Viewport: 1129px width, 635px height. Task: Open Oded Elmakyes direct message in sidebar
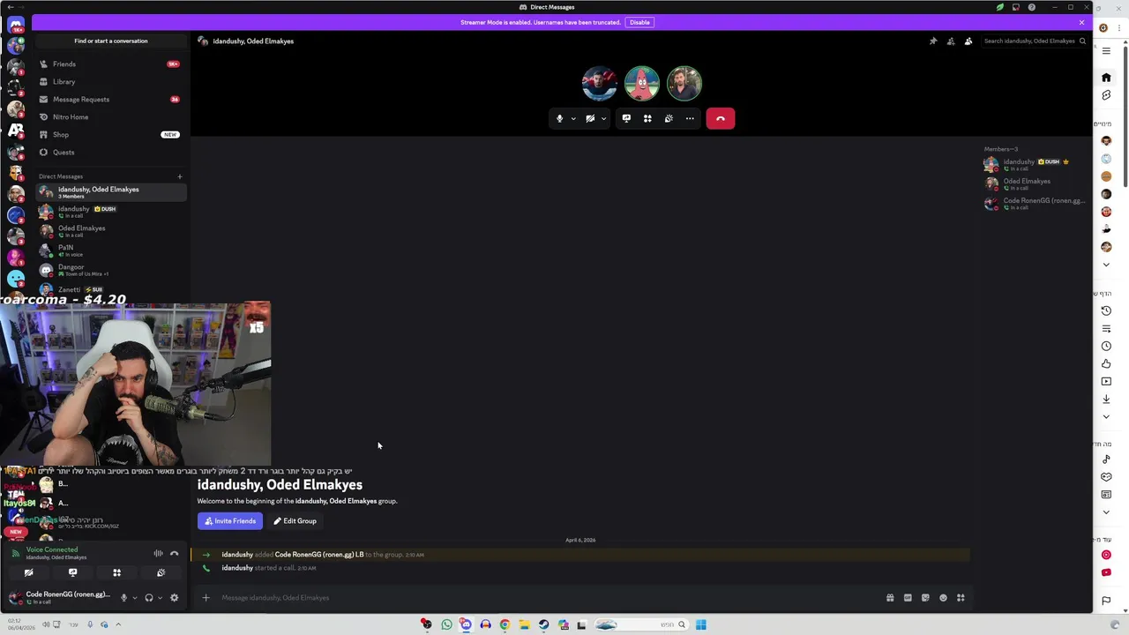pyautogui.click(x=111, y=231)
